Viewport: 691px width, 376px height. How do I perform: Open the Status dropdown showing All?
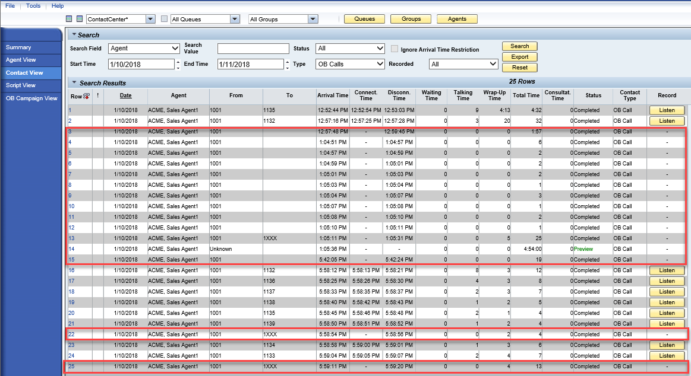351,49
